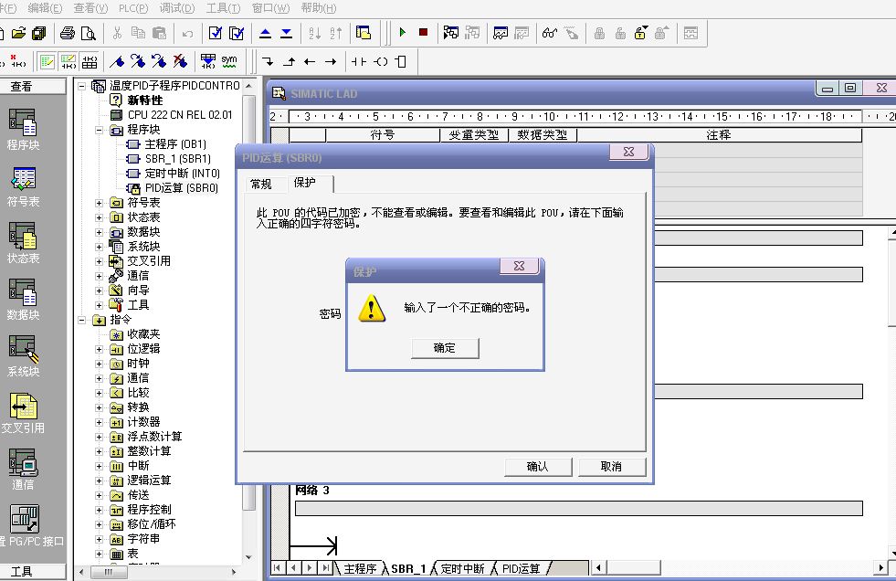The width and height of the screenshot is (896, 581).
Task: Click the 取消 button in PID运算 dialog
Action: (611, 467)
